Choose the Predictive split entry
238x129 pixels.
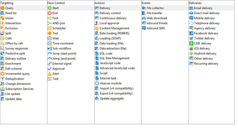[x=15, y=54]
